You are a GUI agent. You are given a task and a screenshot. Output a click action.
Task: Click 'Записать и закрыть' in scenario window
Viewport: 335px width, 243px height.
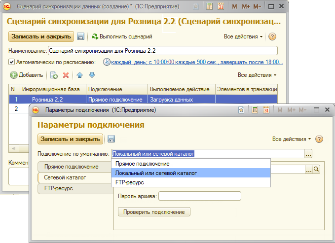tap(41, 36)
